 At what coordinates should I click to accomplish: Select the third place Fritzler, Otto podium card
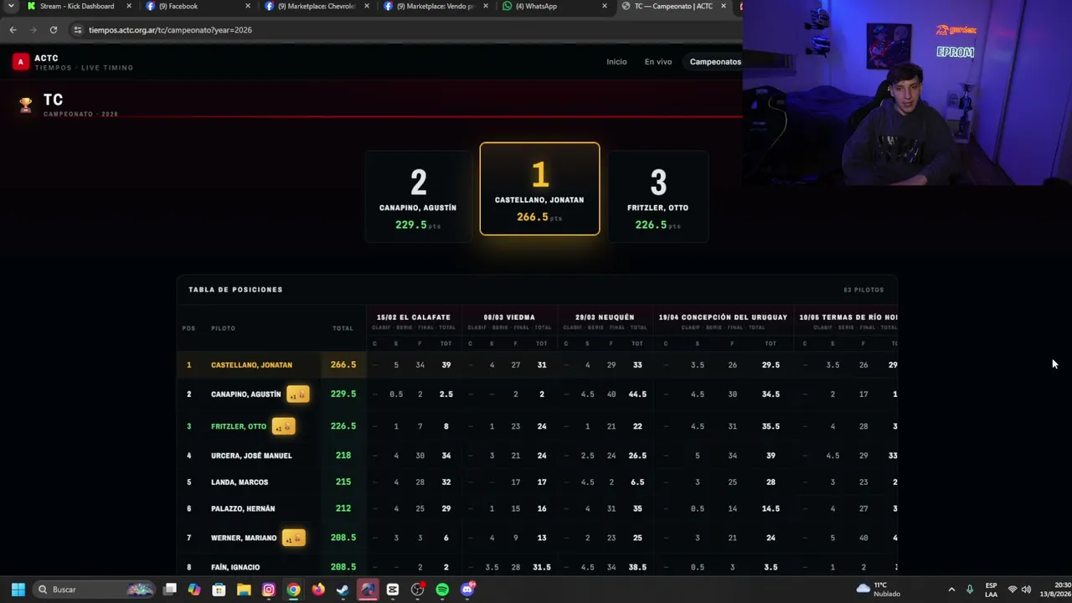[x=658, y=197]
